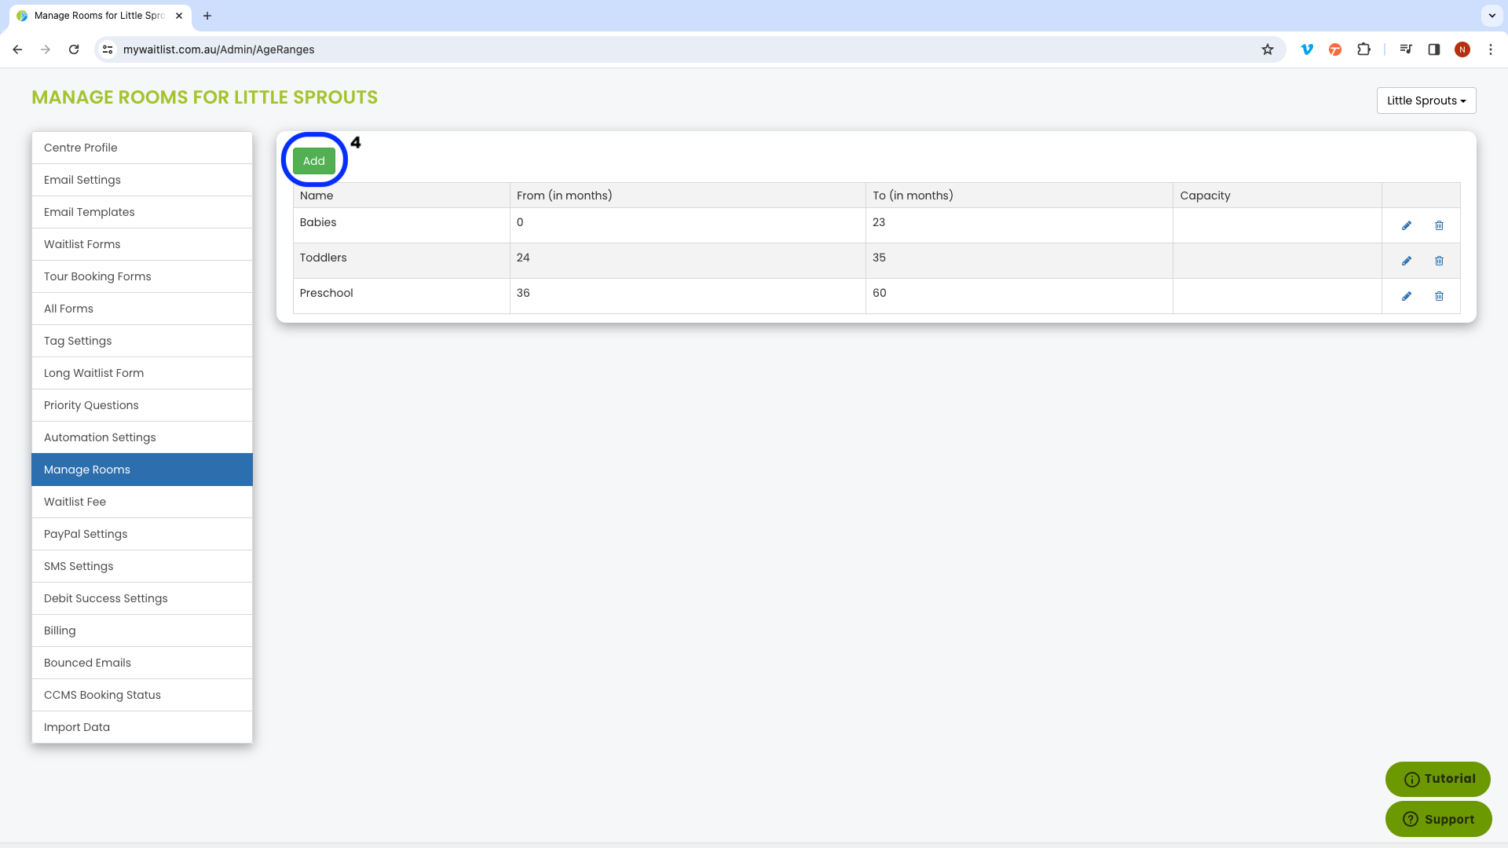
Task: Open Waitlist Fee in sidebar
Action: coord(142,502)
